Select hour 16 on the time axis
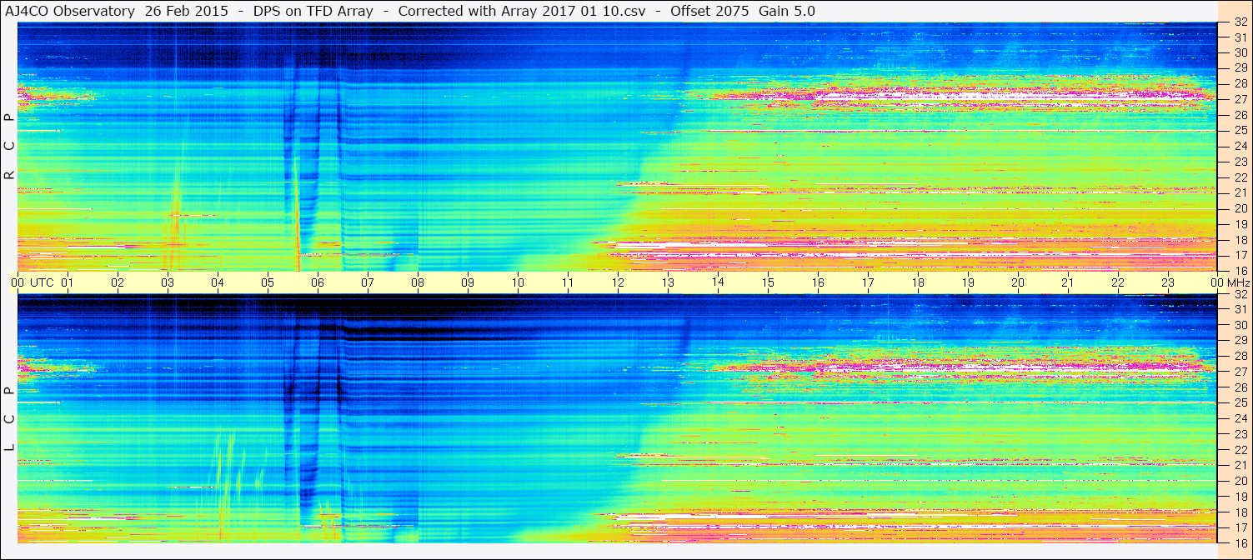1253x560 pixels. pos(818,282)
